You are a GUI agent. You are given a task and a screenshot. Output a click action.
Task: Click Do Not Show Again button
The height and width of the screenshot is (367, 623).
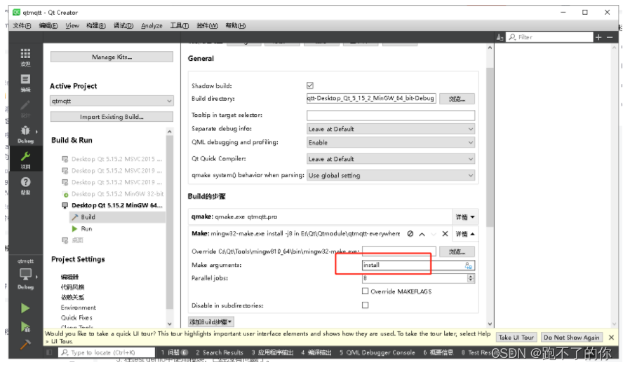pos(572,338)
